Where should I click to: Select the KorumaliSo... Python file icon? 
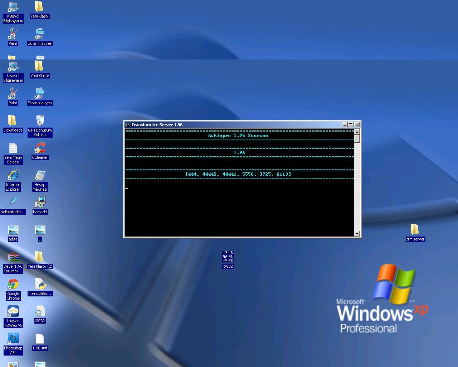(40, 287)
